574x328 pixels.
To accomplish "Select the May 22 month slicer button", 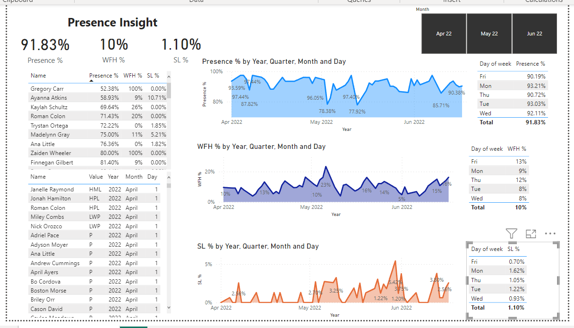I will [x=489, y=34].
